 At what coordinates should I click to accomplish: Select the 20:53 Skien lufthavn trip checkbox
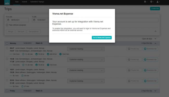pyautogui.click(x=7, y=80)
